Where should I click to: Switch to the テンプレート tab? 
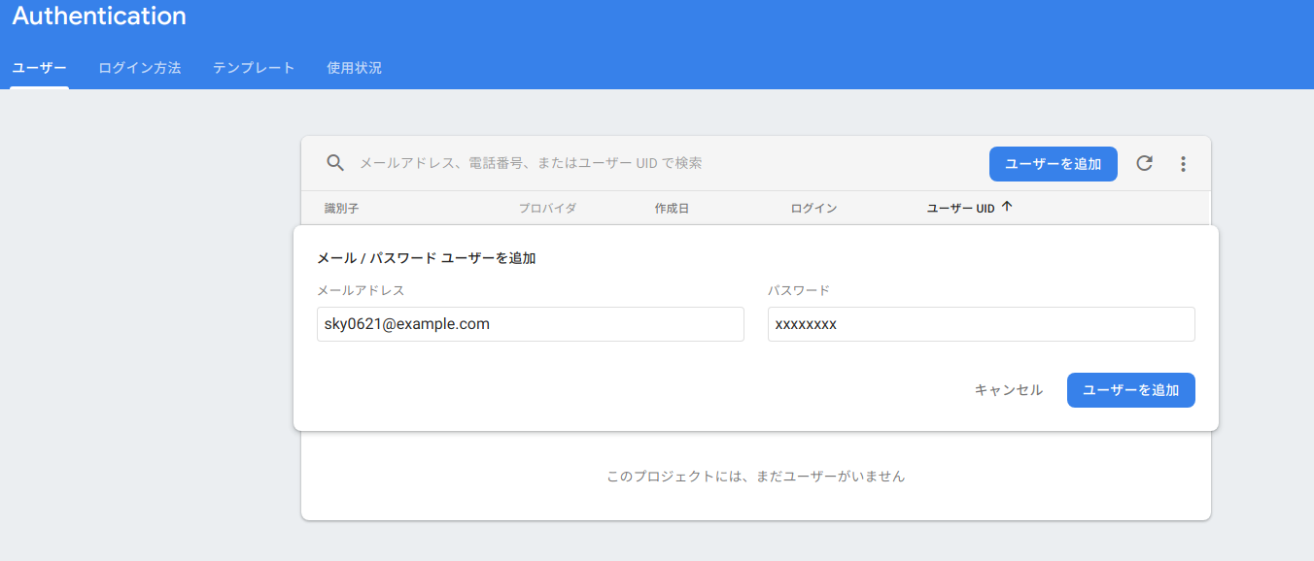[x=253, y=68]
